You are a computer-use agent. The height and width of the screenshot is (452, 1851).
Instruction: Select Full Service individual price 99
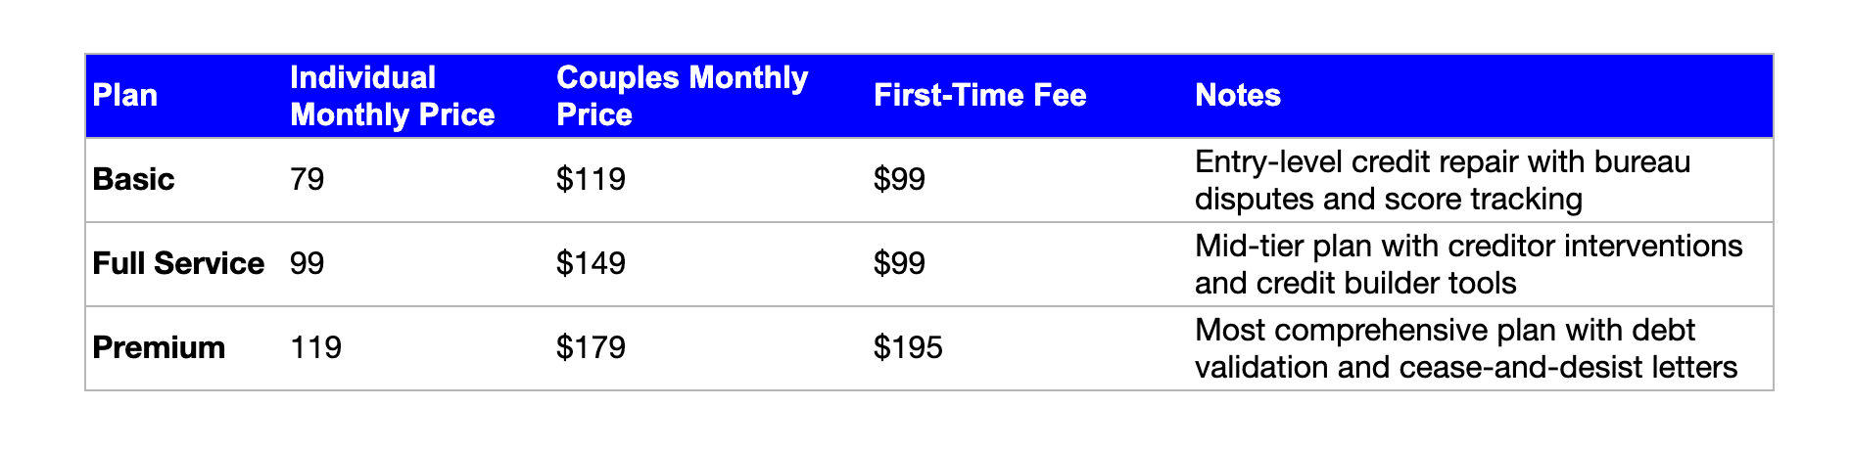pyautogui.click(x=308, y=264)
